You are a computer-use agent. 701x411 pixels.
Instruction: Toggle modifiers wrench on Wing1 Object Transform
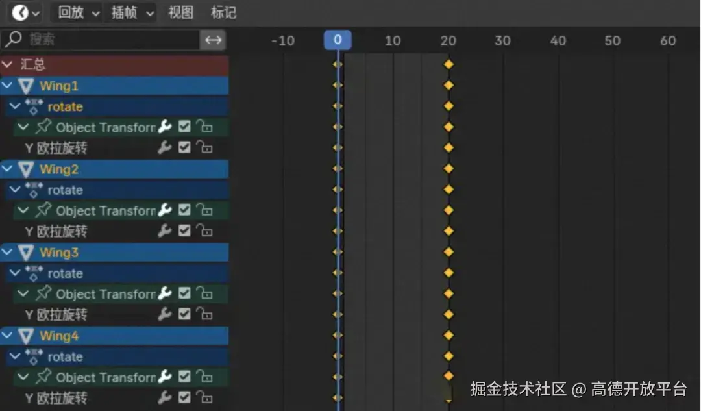[165, 127]
